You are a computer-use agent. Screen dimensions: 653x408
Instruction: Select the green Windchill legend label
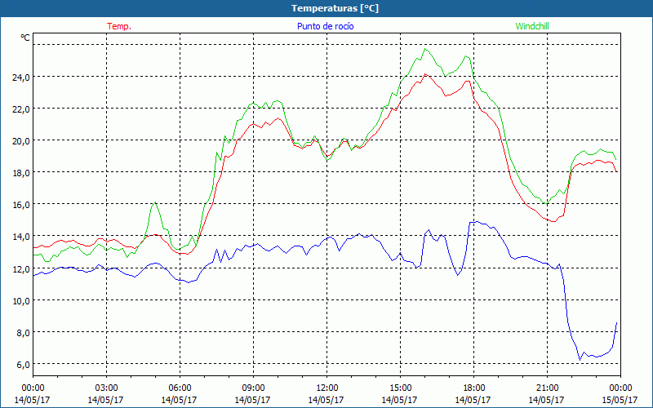coord(532,26)
